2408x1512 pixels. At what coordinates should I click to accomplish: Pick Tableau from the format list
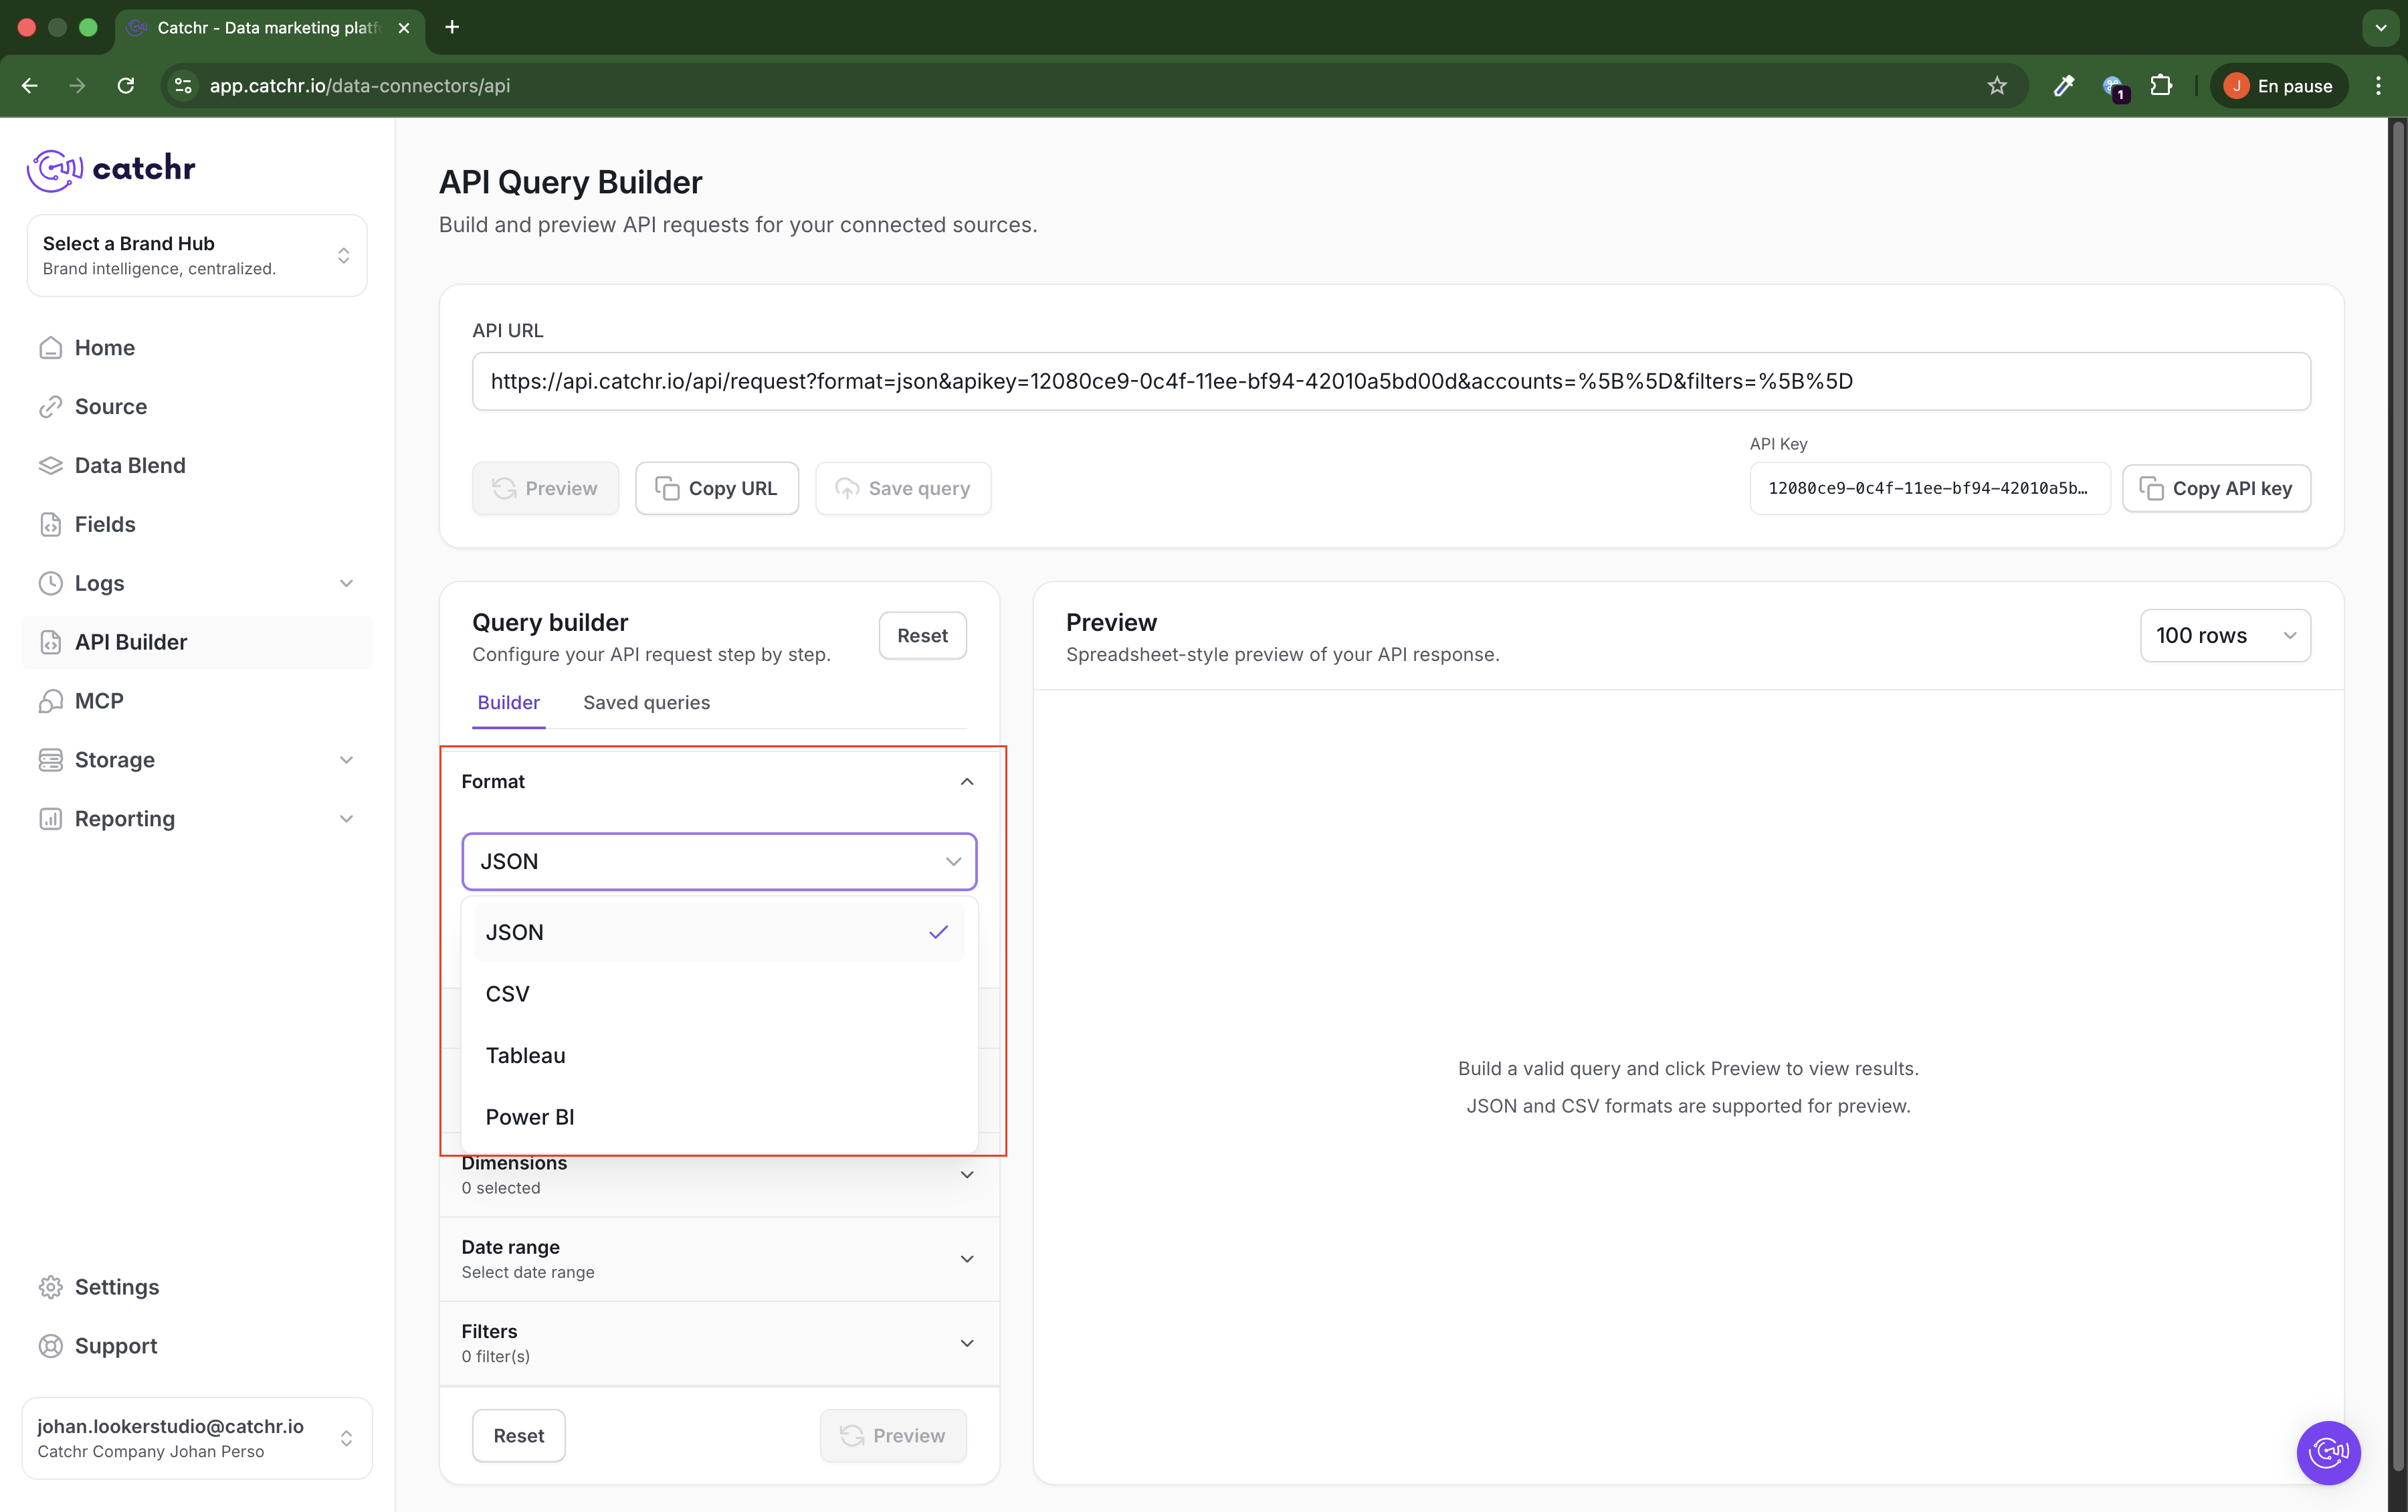pyautogui.click(x=526, y=1055)
